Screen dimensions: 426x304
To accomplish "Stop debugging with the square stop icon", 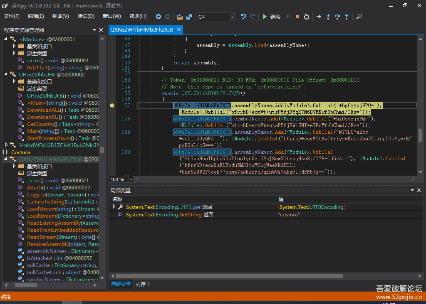I will click(x=297, y=17).
